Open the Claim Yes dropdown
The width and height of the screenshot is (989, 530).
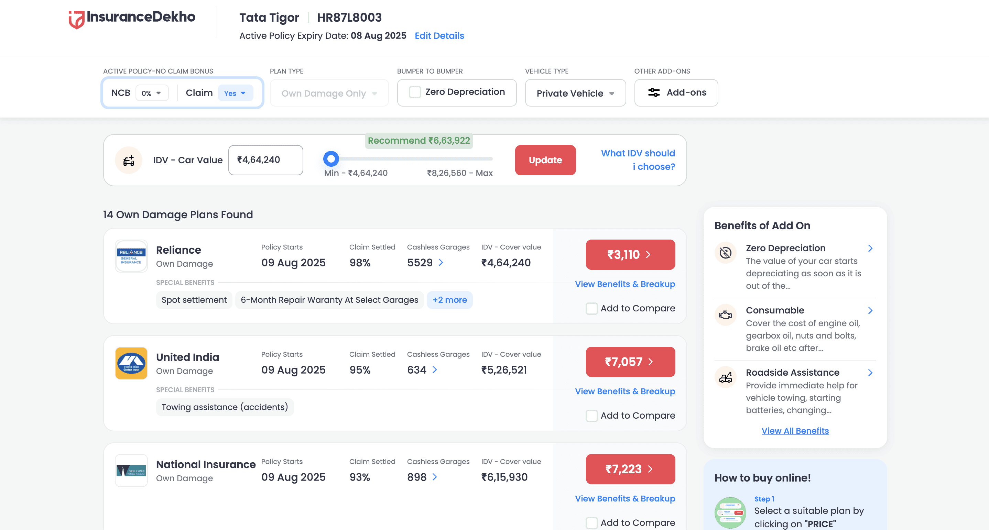click(235, 93)
